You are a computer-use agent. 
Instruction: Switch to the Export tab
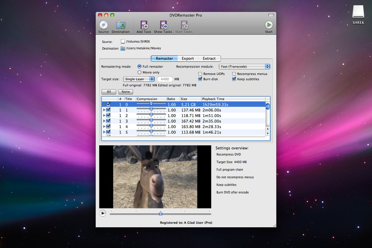click(188, 58)
